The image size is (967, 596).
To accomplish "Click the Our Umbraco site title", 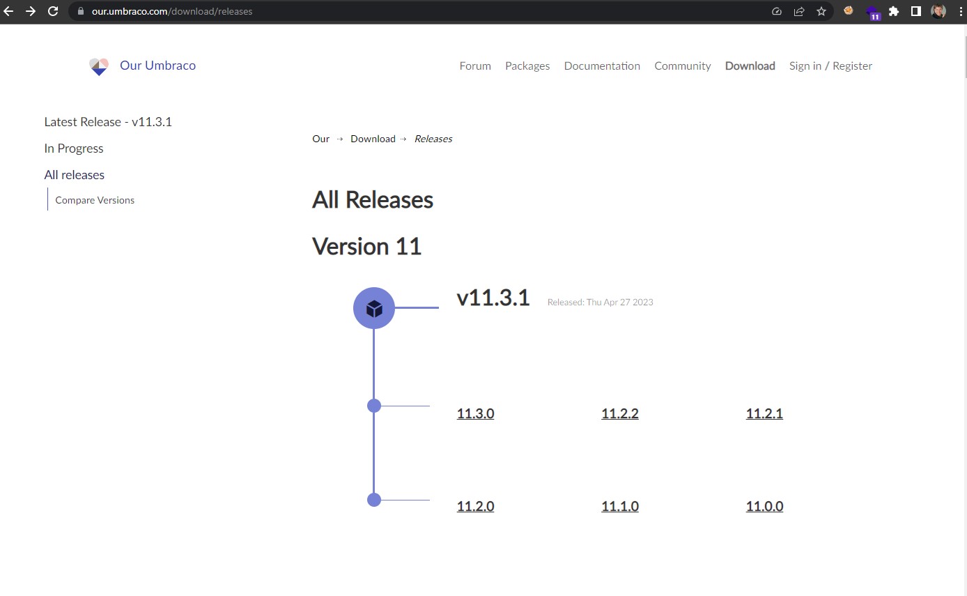I will coord(157,66).
